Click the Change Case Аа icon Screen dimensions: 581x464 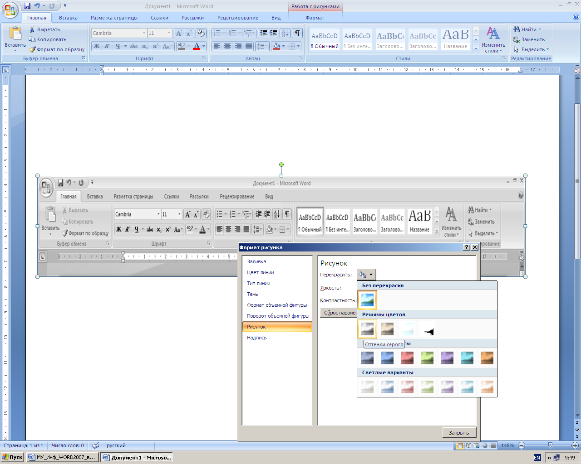pos(167,46)
